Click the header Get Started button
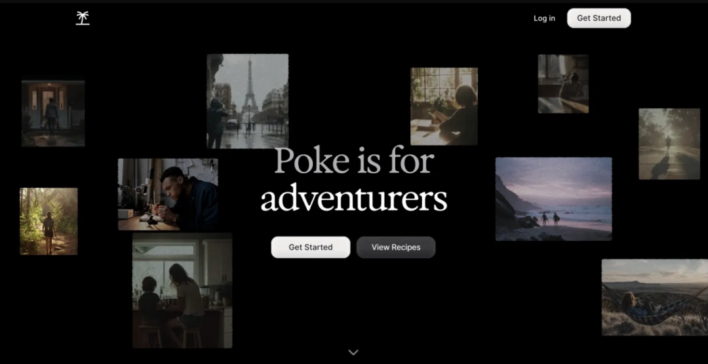This screenshot has height=364, width=708. point(599,18)
